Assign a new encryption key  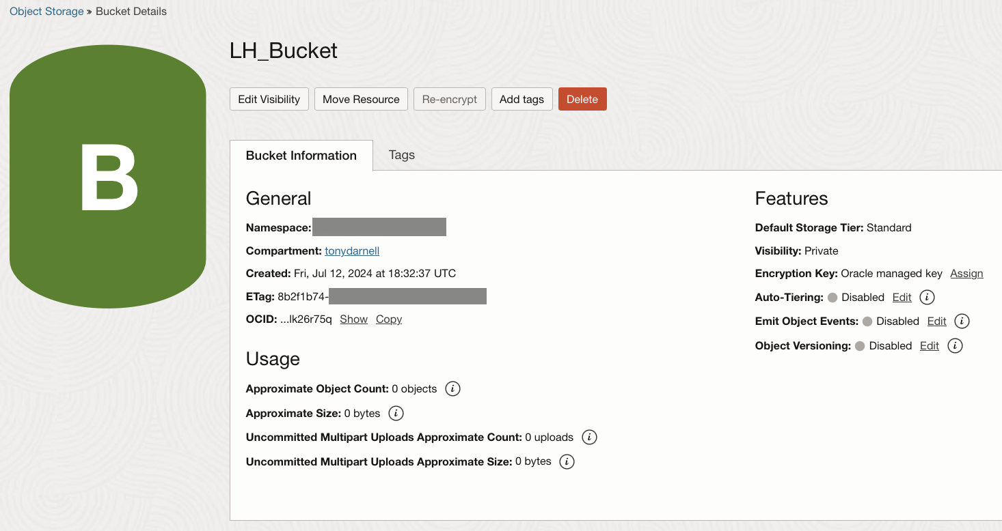coord(966,273)
